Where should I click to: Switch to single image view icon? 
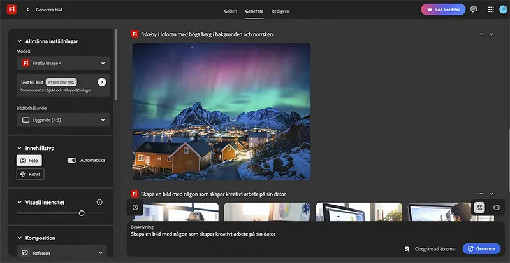(497, 208)
